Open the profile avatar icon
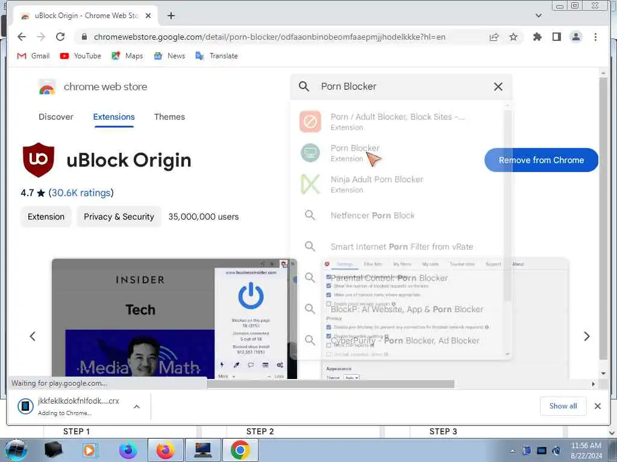617x462 pixels. click(576, 37)
